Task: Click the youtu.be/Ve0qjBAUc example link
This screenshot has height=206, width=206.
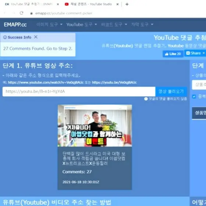Action: (x=114, y=82)
